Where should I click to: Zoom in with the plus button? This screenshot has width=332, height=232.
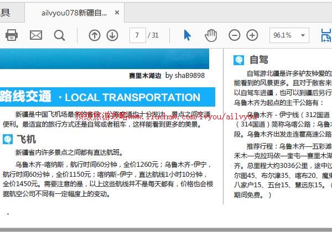[x=252, y=35]
